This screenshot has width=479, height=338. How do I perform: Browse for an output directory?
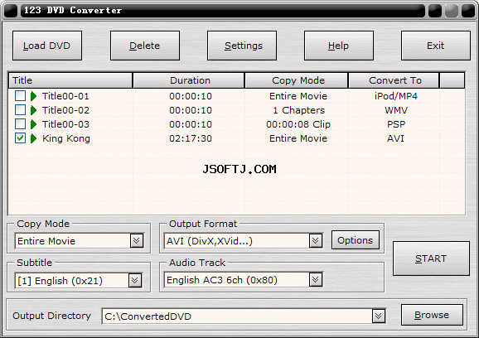pos(432,315)
